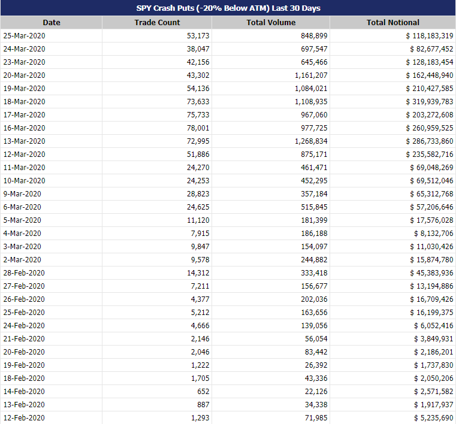Select the 25-Mar-2020 date cell
Viewport: 456px width, 424px height.
coord(51,36)
